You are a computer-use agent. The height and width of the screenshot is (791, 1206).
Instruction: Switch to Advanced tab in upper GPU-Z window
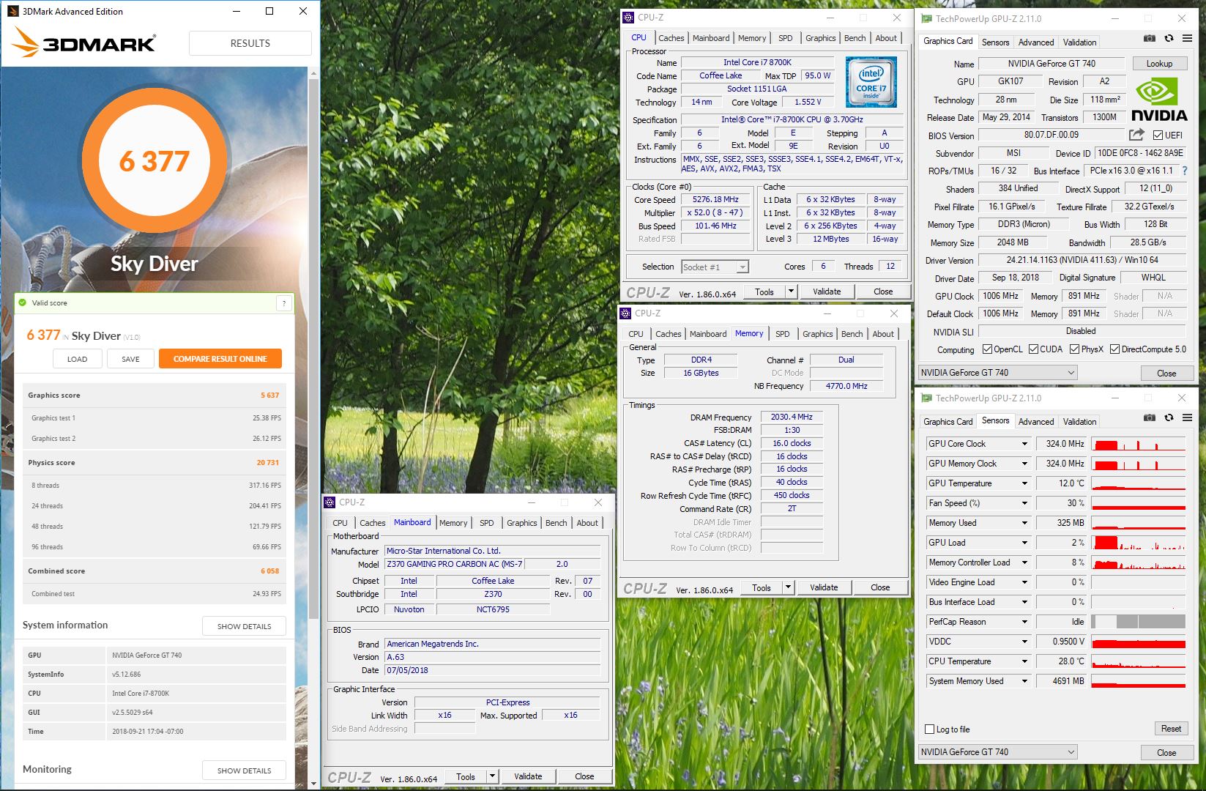(x=1036, y=42)
